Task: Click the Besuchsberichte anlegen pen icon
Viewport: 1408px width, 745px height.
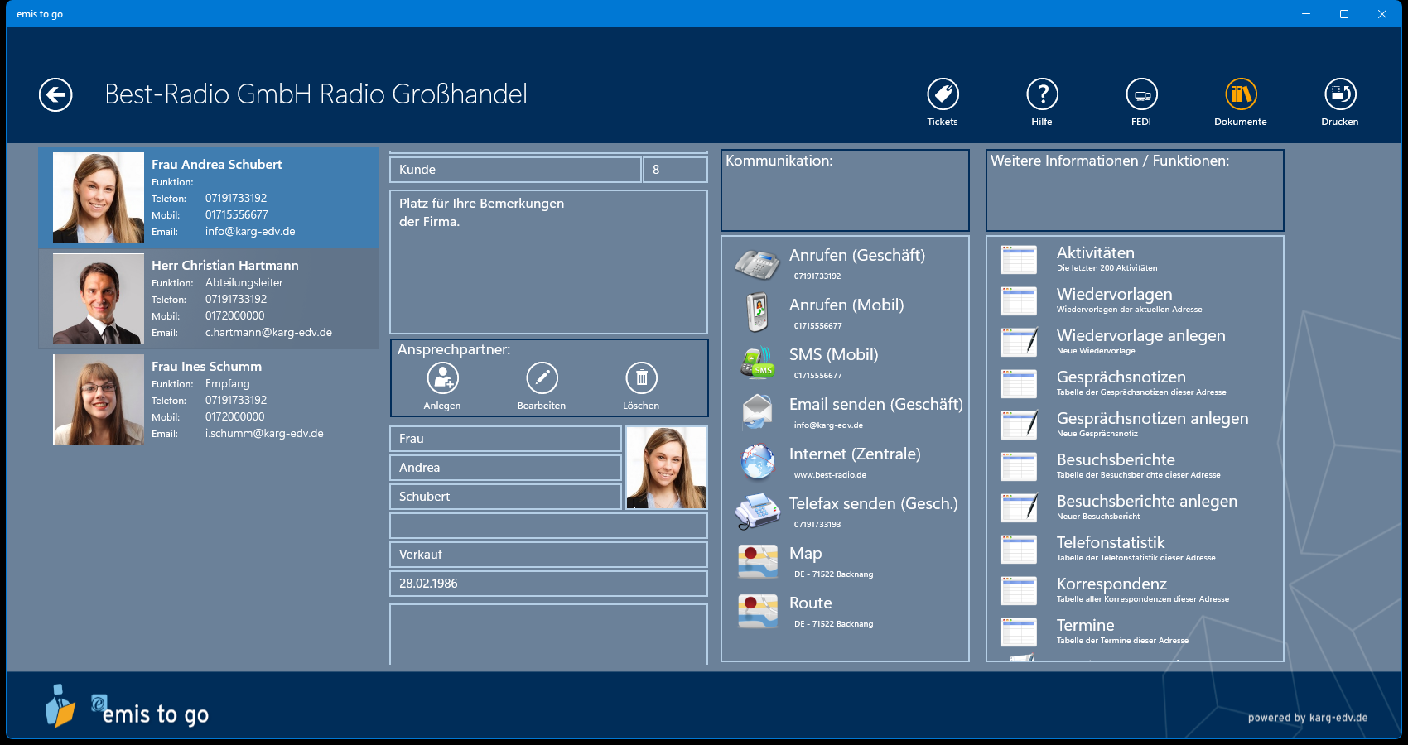Action: point(1019,508)
